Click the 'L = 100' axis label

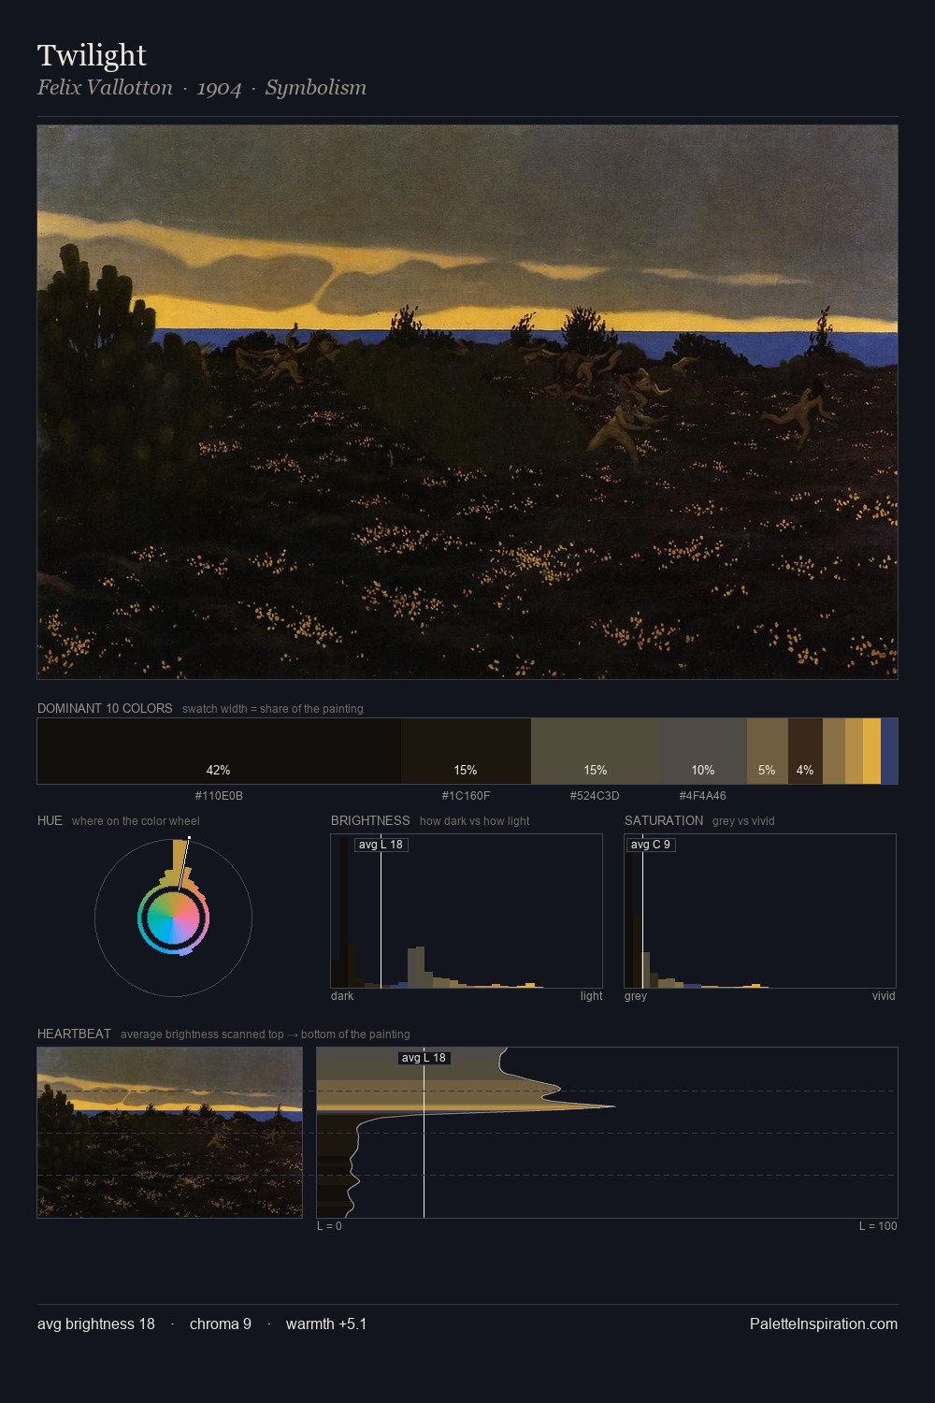[x=878, y=1226]
